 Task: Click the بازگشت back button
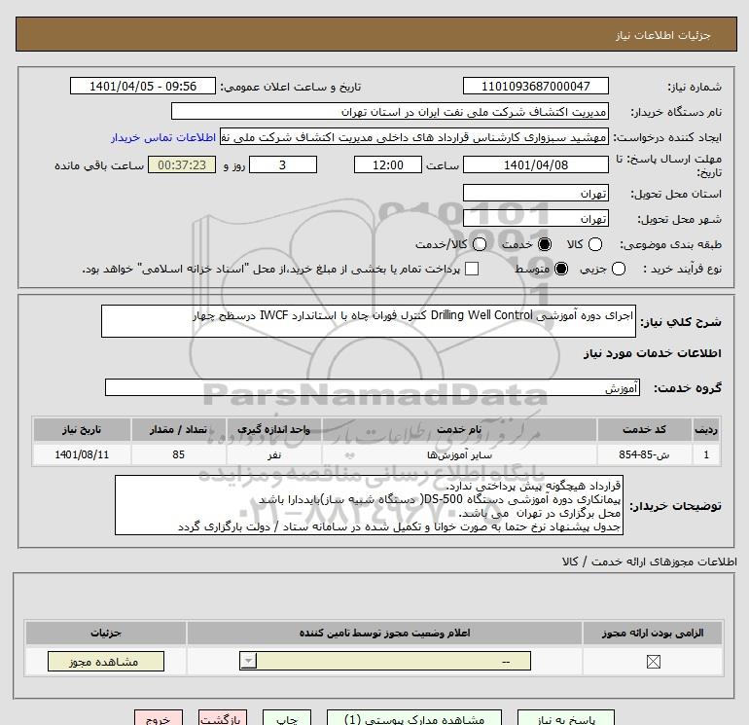[223, 718]
